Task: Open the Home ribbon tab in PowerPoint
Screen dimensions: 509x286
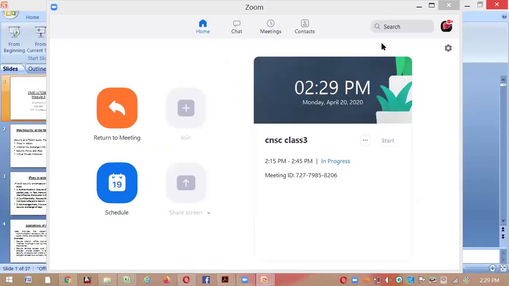Action: [x=33, y=17]
